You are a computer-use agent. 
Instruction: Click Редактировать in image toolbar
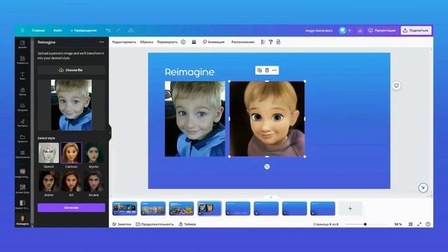tap(124, 42)
